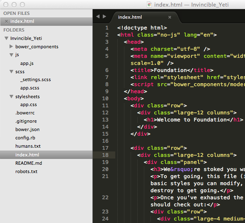The image size is (245, 223).
Task: Click the html class no-js line
Action: pyautogui.click(x=167, y=35)
